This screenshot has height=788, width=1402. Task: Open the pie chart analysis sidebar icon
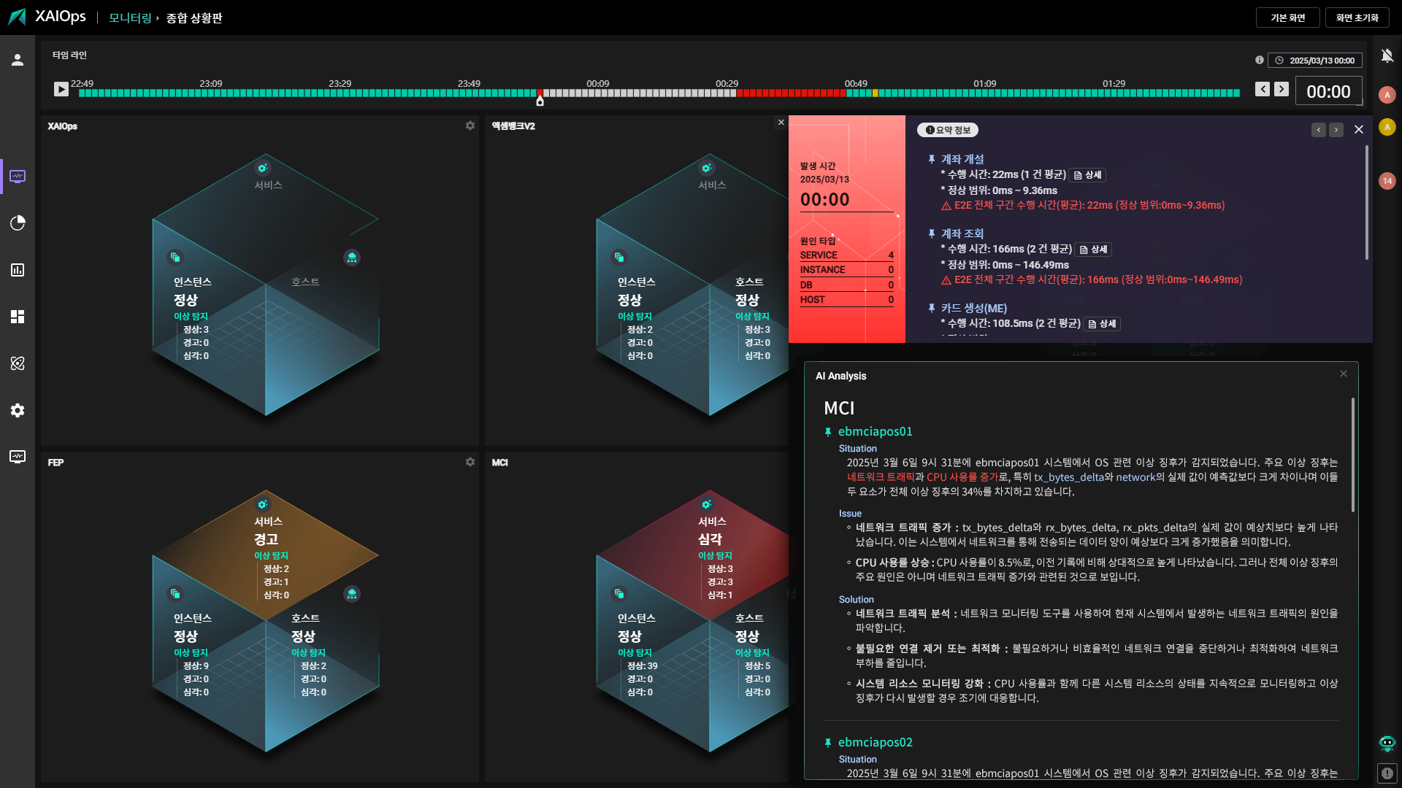click(18, 223)
